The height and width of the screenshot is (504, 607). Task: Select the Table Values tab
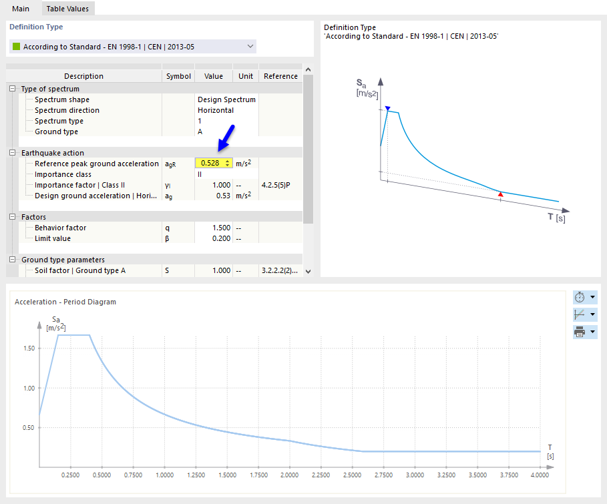(67, 9)
